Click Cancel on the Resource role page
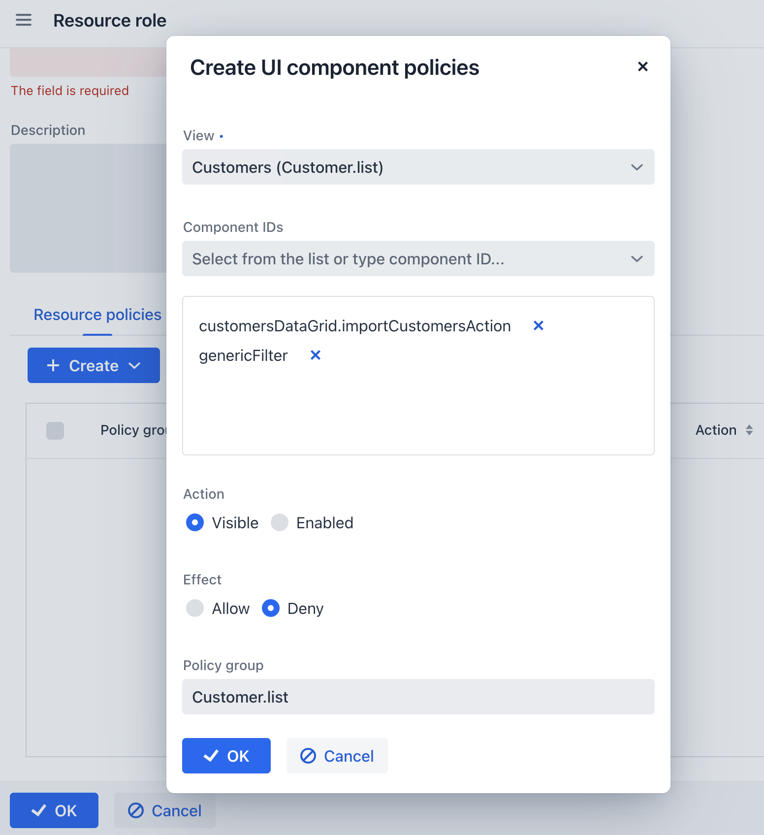The width and height of the screenshot is (764, 835). coord(164,810)
